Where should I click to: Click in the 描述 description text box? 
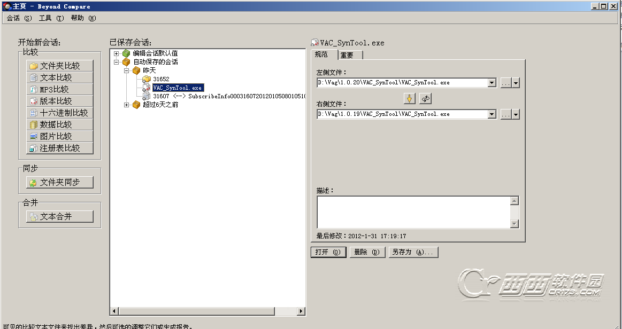click(x=414, y=212)
